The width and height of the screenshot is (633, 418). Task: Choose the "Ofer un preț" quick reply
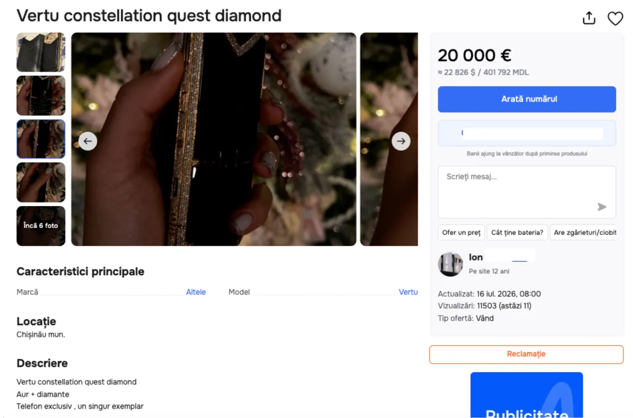[x=461, y=232]
